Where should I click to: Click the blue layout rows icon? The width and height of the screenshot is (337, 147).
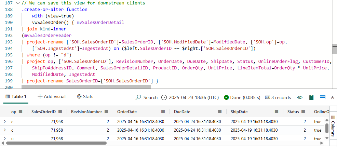[322, 97]
